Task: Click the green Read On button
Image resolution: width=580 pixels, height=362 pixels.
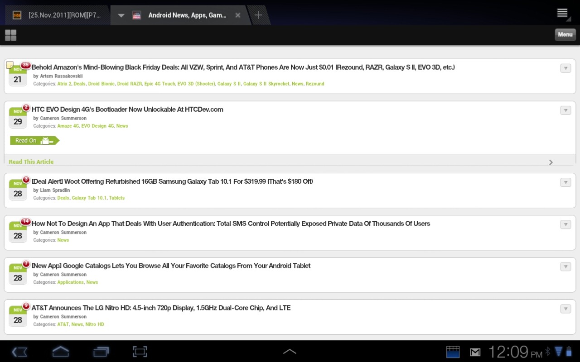Action: [34, 141]
